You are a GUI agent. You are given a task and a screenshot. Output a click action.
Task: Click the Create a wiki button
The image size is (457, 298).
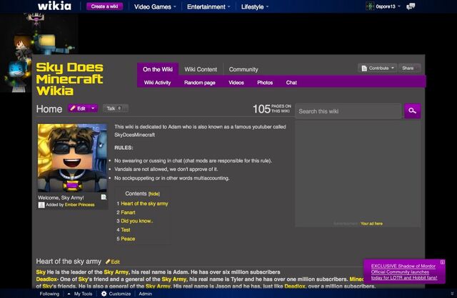[104, 6]
